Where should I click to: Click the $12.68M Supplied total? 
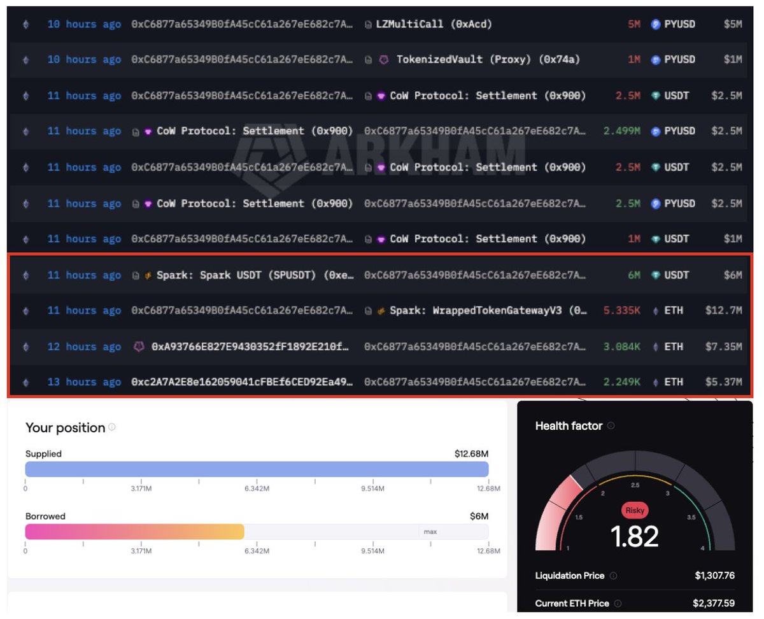(x=471, y=453)
